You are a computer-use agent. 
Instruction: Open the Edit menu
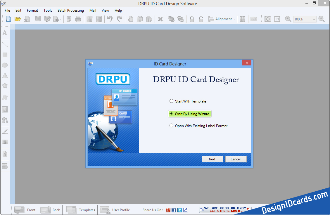pyautogui.click(x=18, y=11)
